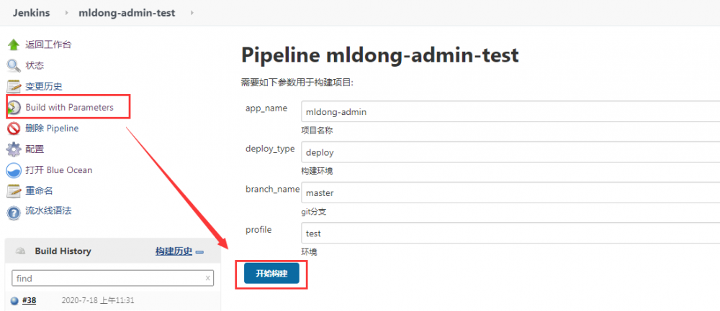
Task: Clear the find box with the x
Action: (x=208, y=278)
